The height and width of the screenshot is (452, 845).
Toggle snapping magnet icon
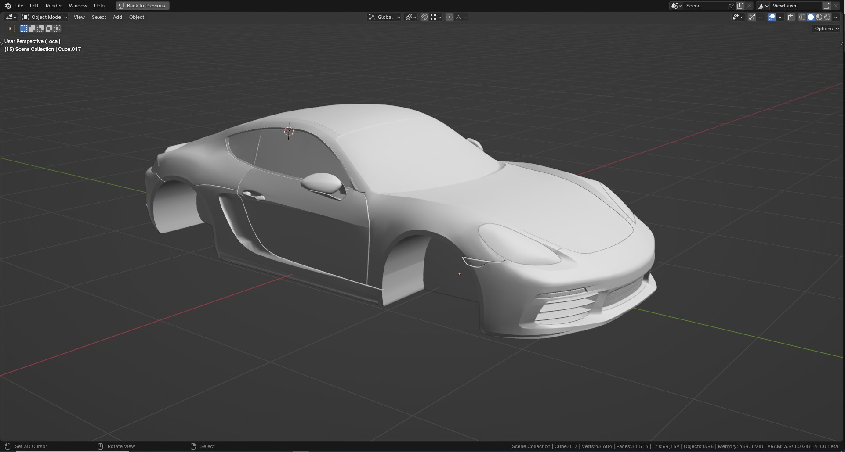coord(424,17)
